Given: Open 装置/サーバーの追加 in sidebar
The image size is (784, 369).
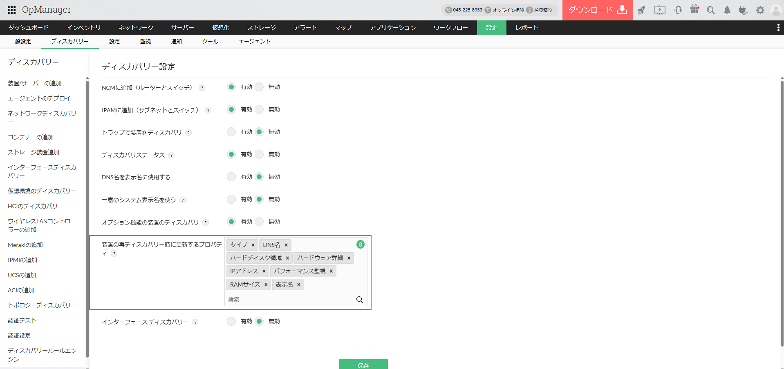Looking at the screenshot, I should click(x=35, y=83).
